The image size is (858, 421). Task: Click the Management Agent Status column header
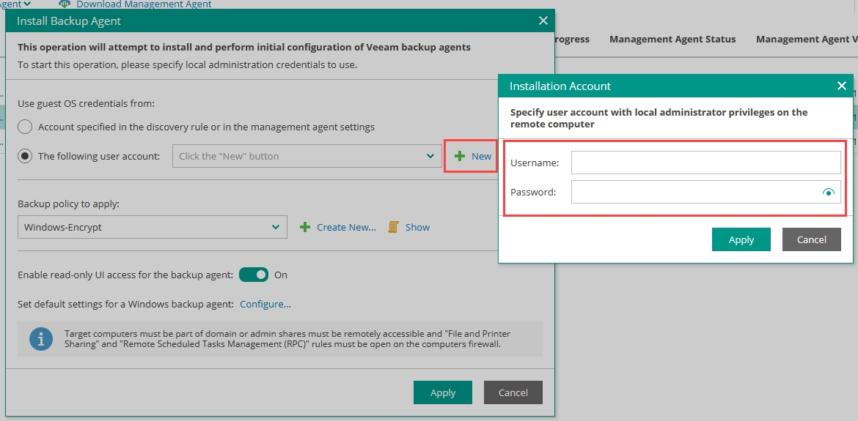[672, 39]
